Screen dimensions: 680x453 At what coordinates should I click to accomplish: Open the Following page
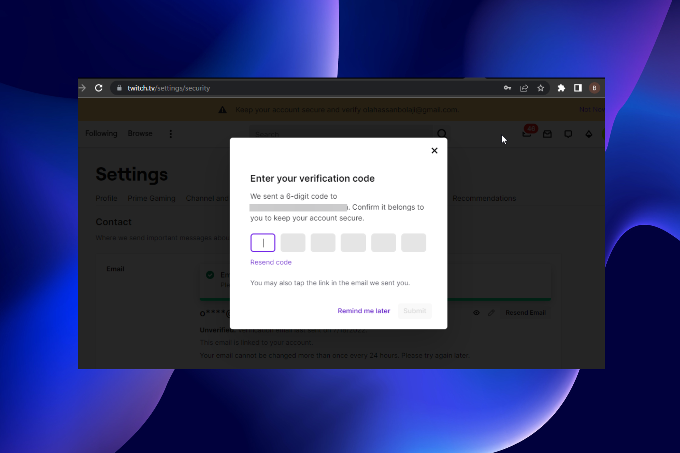[x=101, y=133]
